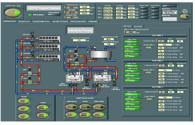Screen dimensions: 195x125
Task: Toggle the Enable Chiller 4 switch
Action: (148, 73)
